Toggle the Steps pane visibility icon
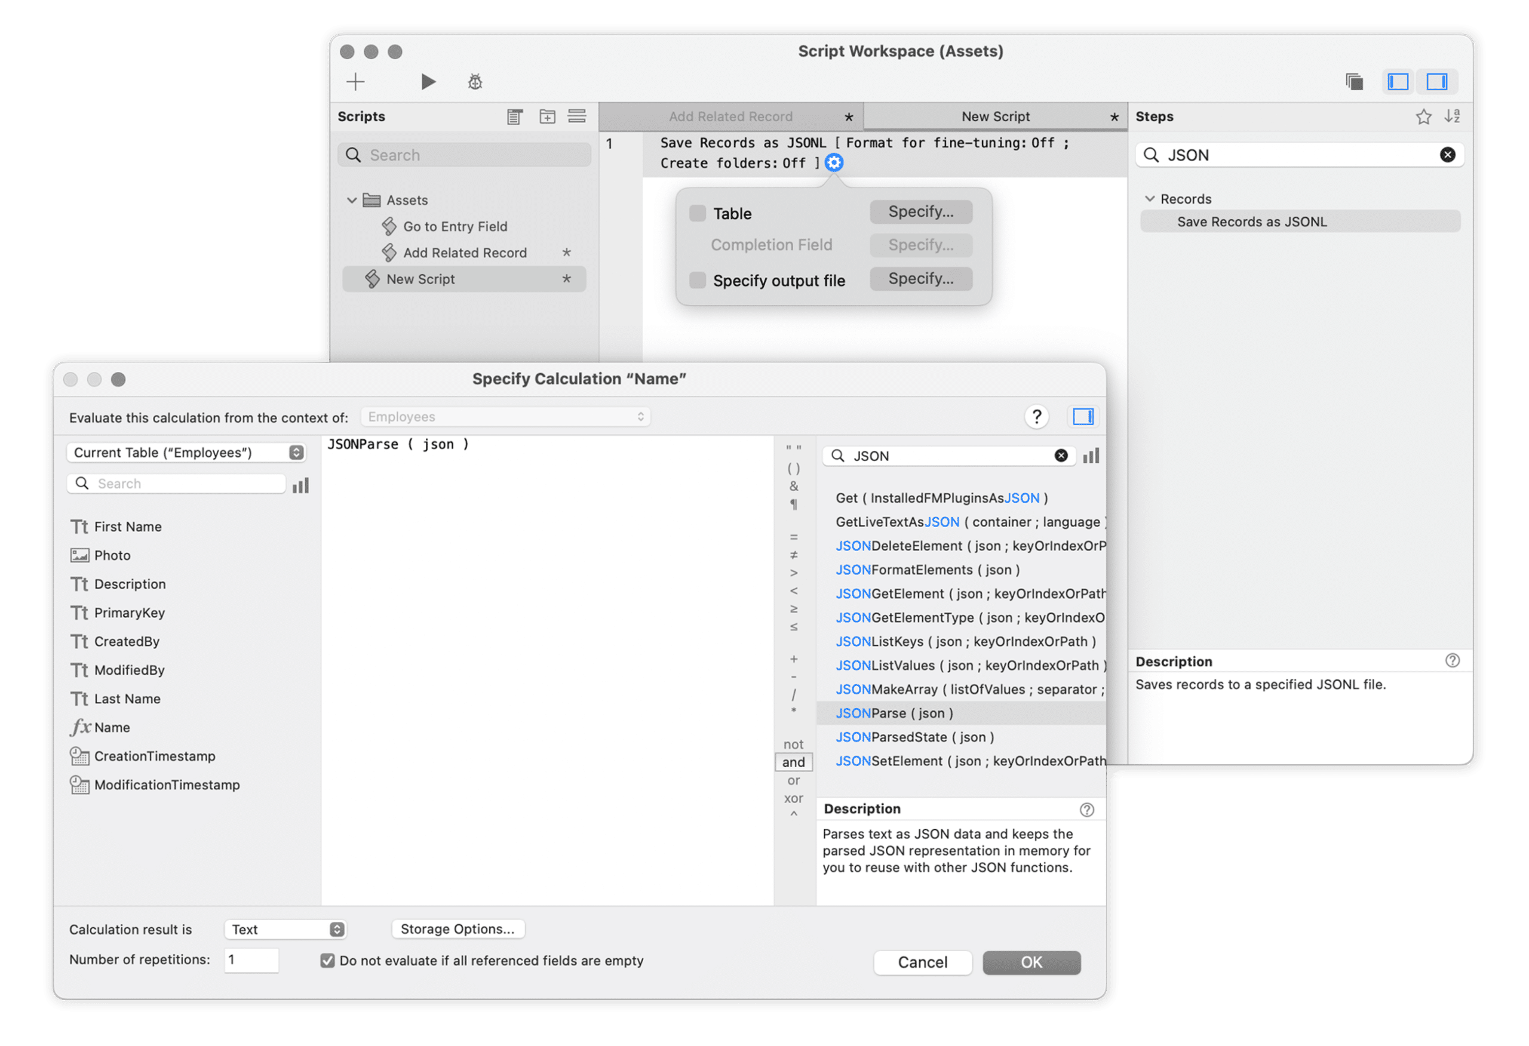 point(1436,82)
